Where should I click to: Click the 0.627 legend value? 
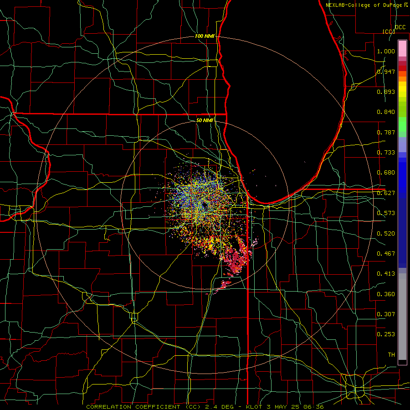(x=386, y=193)
